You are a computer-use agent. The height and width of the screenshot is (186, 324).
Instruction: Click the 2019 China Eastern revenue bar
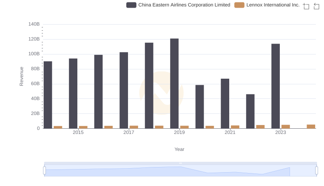click(x=175, y=84)
